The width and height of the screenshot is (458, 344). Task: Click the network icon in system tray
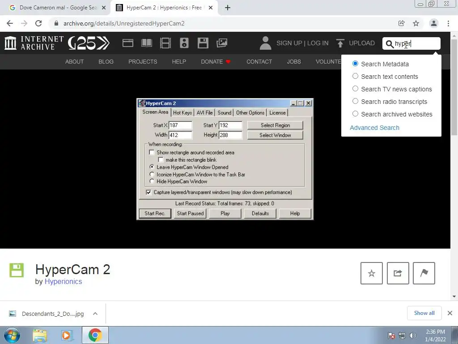402,335
